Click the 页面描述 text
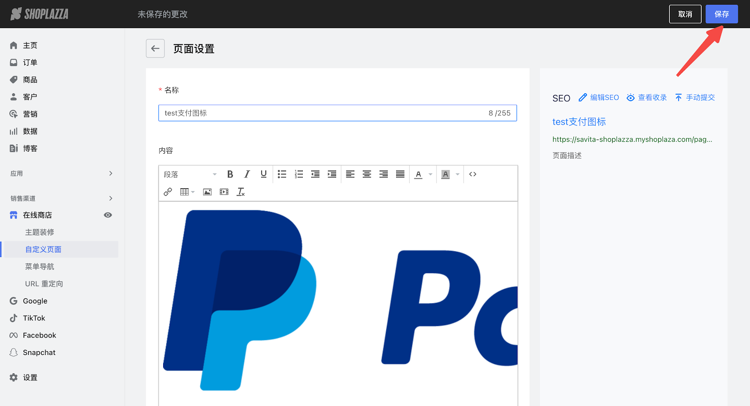The height and width of the screenshot is (406, 750). (567, 155)
